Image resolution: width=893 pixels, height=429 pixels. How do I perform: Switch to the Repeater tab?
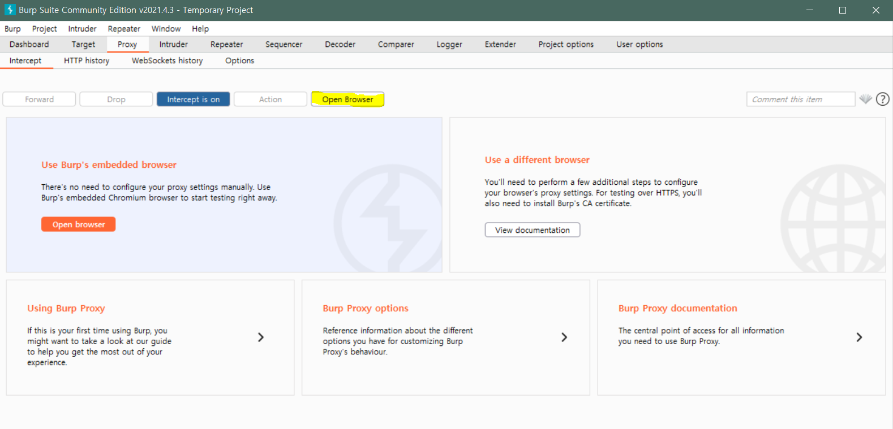[x=226, y=44]
